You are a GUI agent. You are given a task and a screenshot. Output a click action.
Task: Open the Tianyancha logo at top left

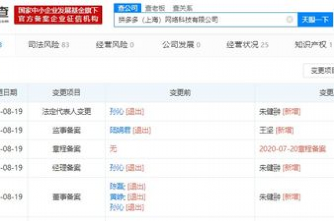(x=4, y=14)
